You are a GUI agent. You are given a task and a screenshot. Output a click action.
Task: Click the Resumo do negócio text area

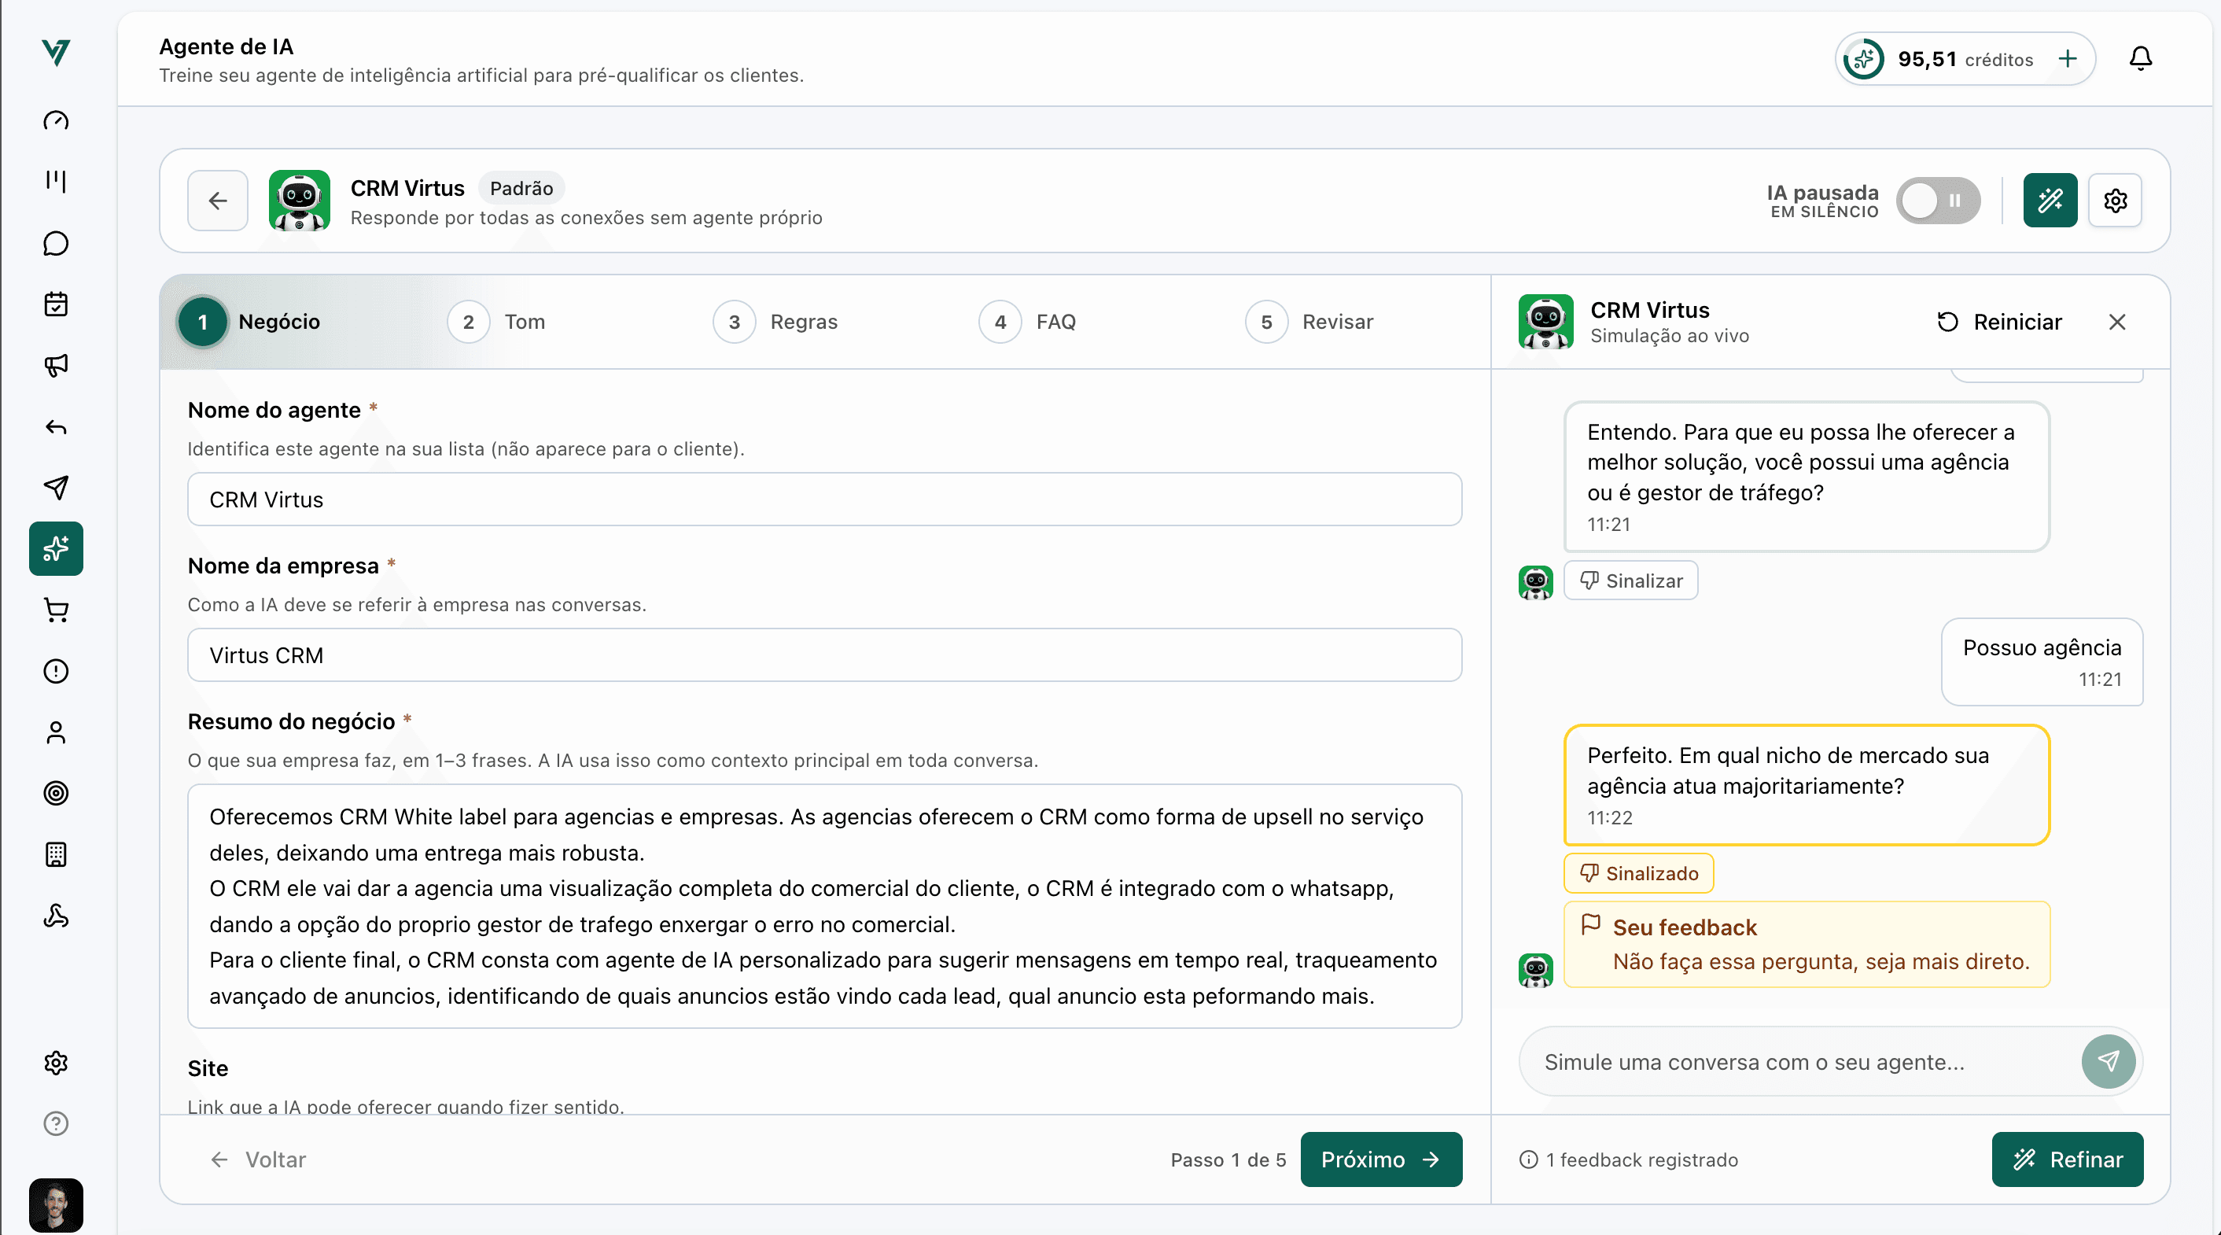[x=824, y=905]
